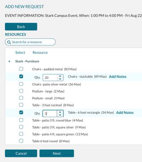Select the Podium - small checkbox
This screenshot has width=142, height=162.
pyautogui.click(x=21, y=98)
